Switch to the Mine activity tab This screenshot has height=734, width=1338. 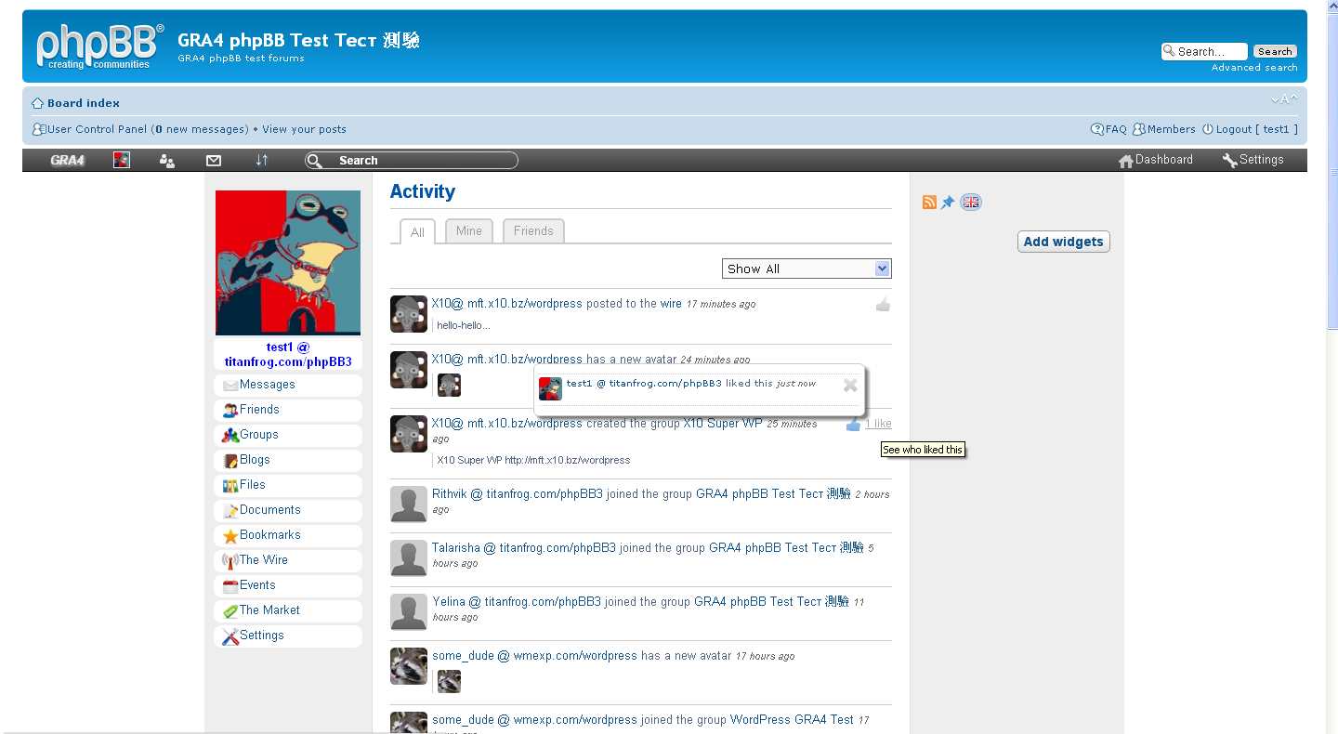[468, 230]
